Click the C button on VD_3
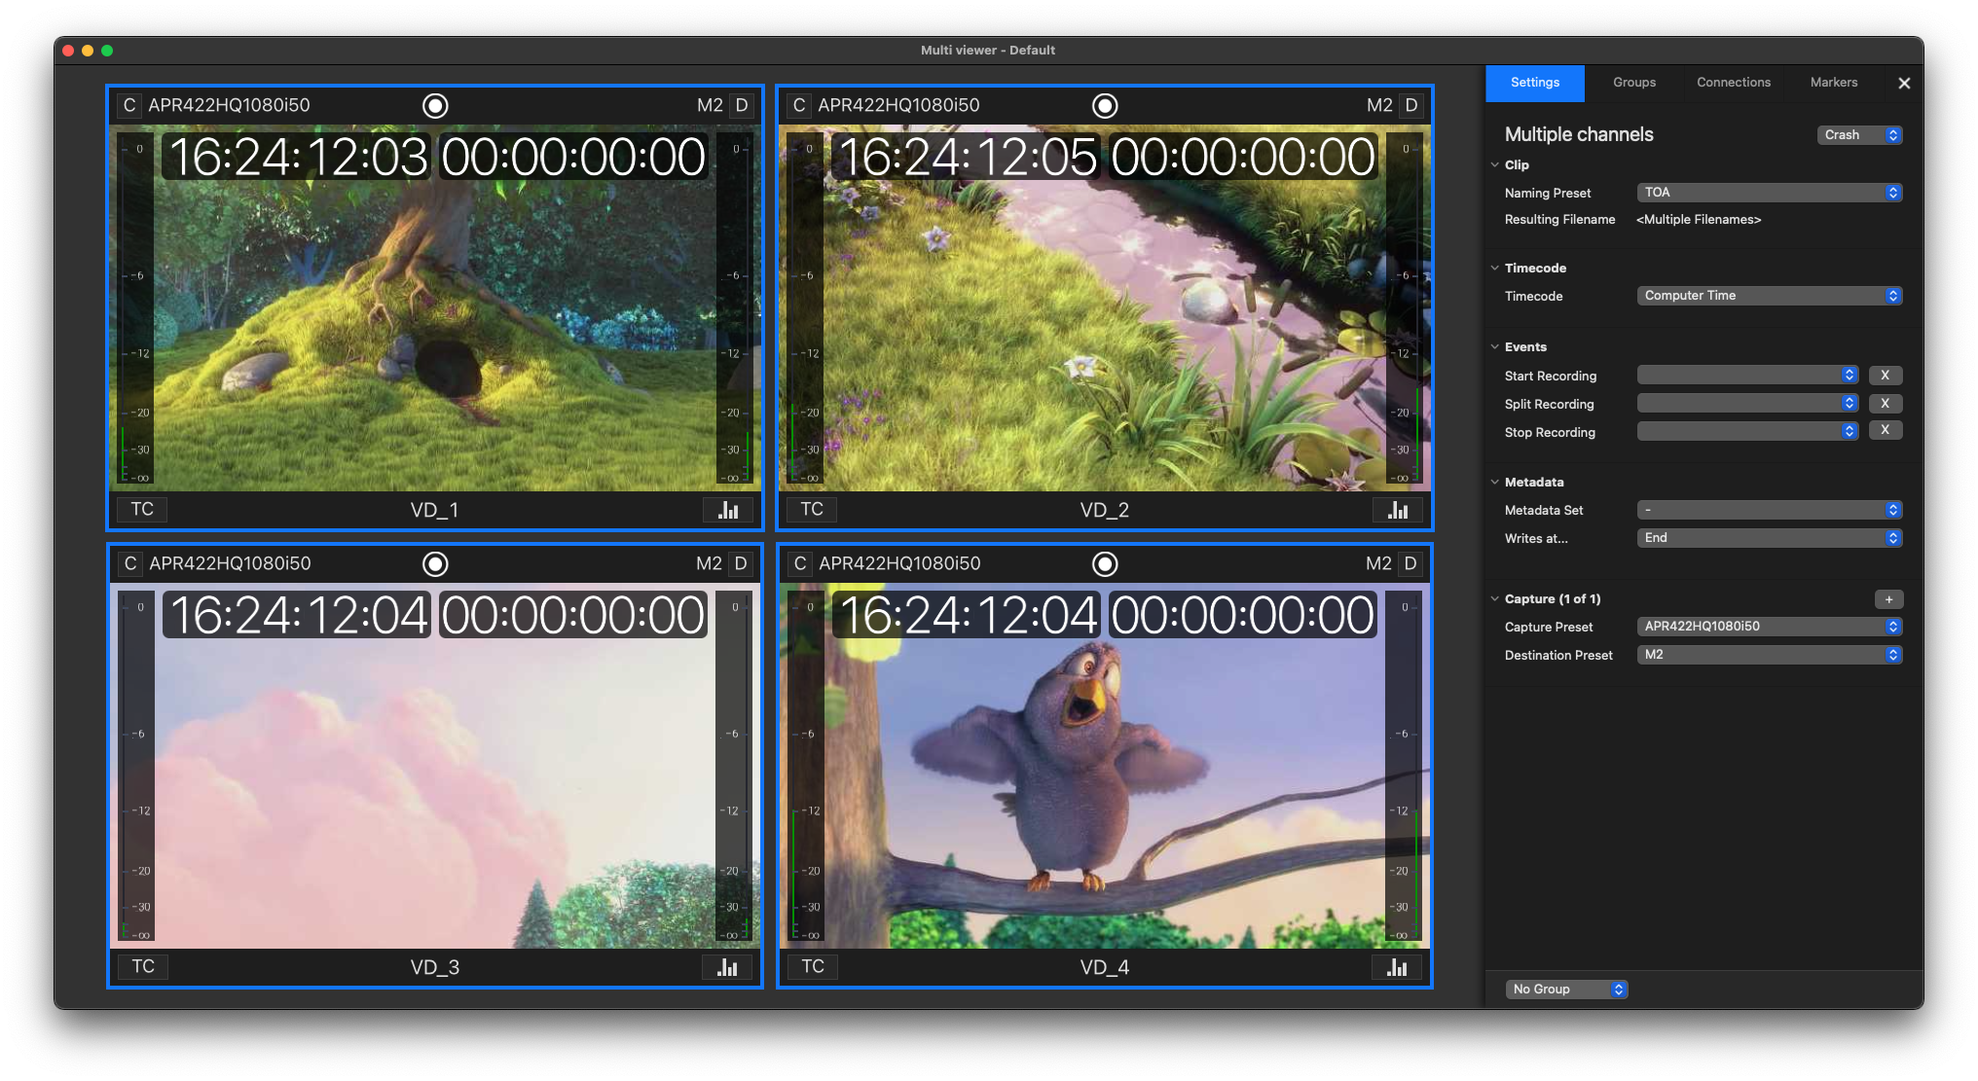1978x1081 pixels. pyautogui.click(x=130, y=563)
